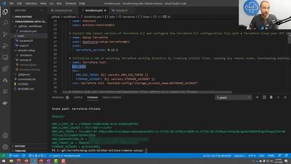Open the Windows Start menu
291x164 pixels.
[4, 161]
